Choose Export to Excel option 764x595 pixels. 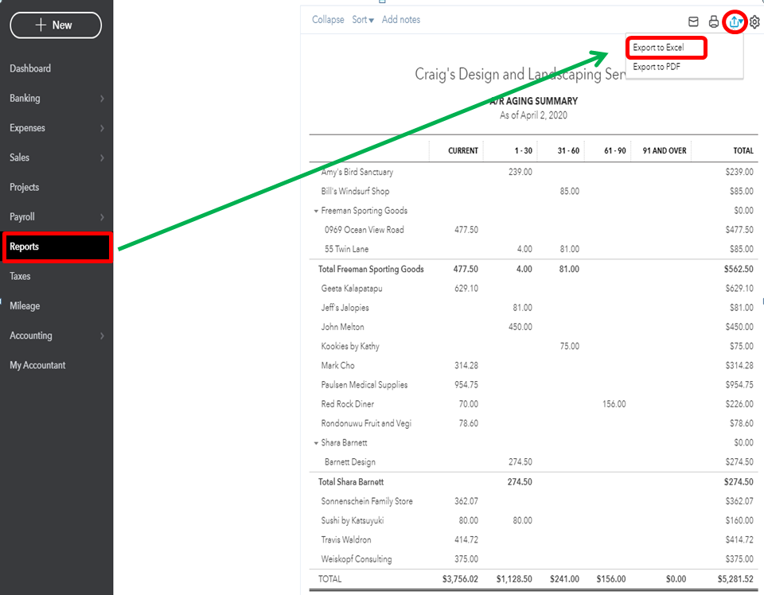pos(658,48)
